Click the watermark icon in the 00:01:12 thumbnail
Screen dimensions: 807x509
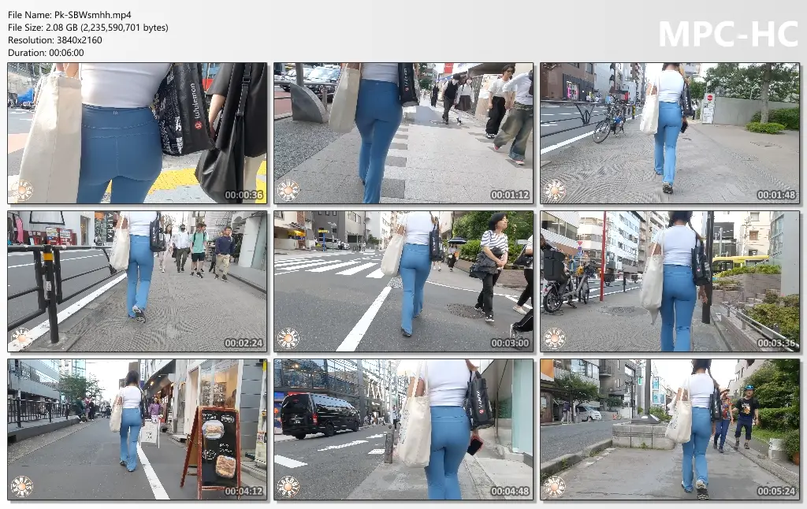pyautogui.click(x=288, y=190)
